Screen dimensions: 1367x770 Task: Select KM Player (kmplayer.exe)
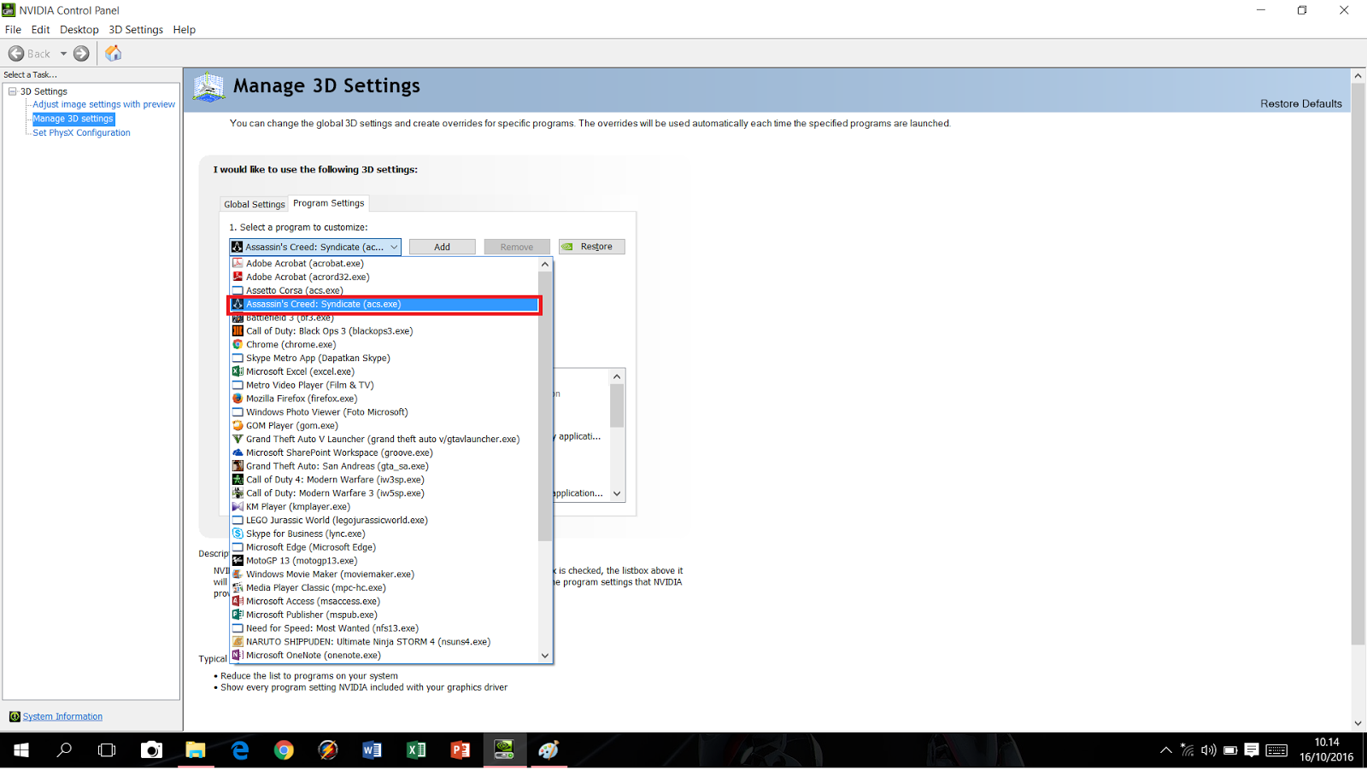[x=384, y=507]
